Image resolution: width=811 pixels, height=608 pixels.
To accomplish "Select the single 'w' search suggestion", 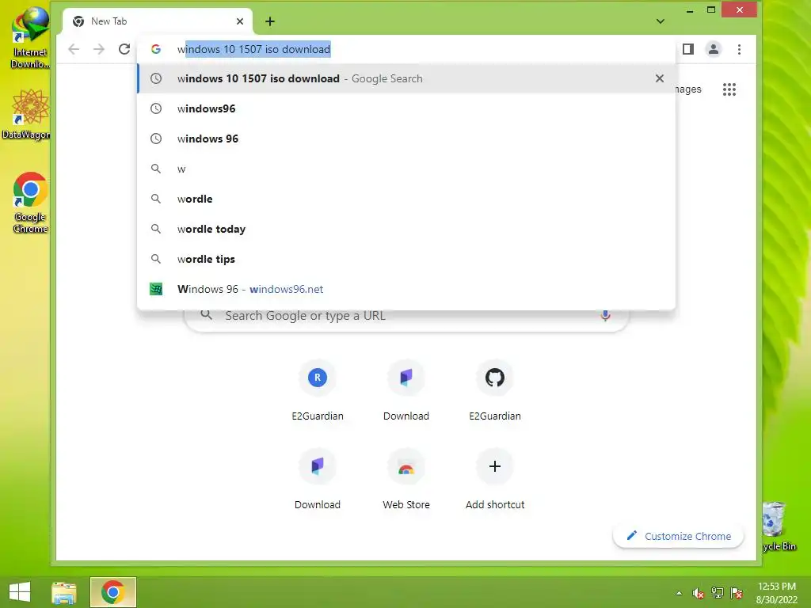I will point(406,169).
